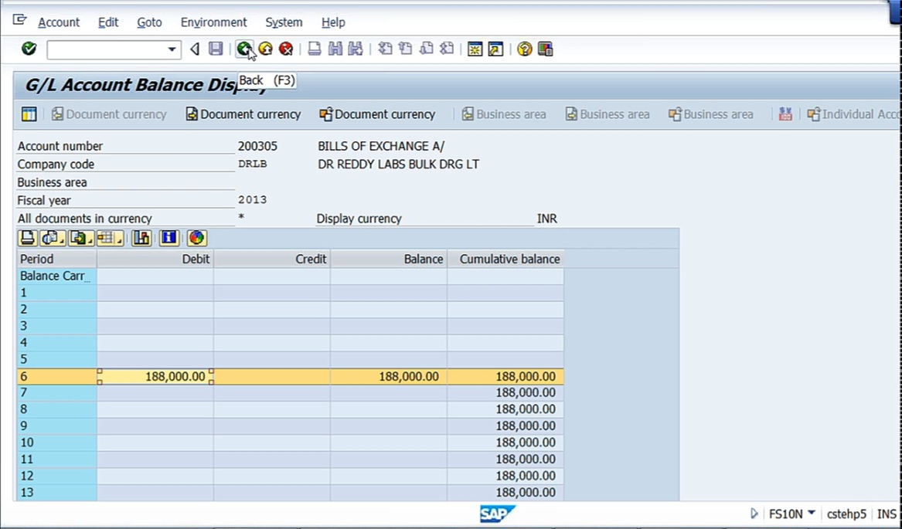Open the Account menu
Screen dimensions: 902x529
point(59,22)
